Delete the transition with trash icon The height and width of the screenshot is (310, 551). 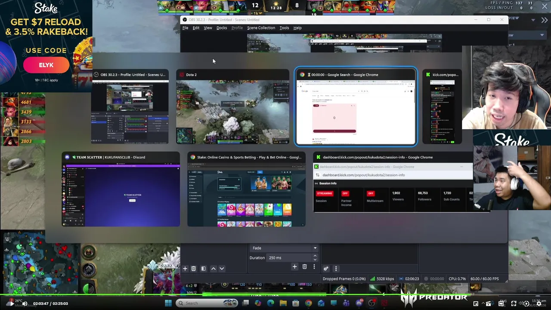(304, 267)
